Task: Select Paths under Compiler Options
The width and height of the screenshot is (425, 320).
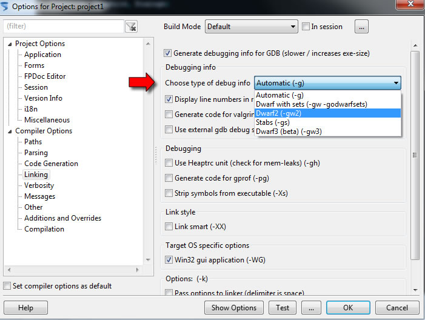Action: (x=33, y=142)
